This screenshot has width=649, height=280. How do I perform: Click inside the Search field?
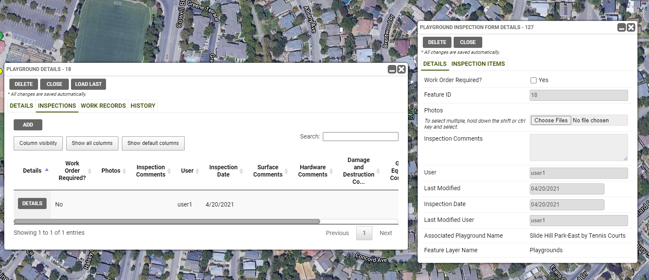click(360, 136)
